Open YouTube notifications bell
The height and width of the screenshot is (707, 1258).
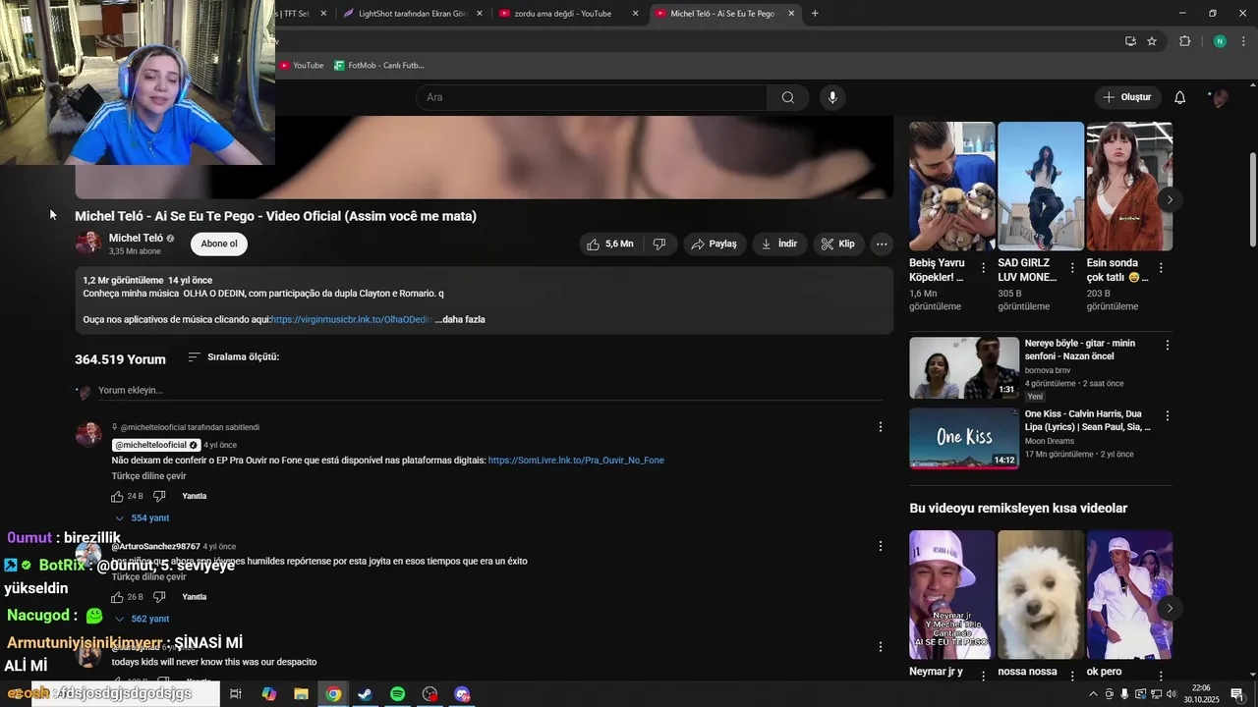pos(1180,97)
